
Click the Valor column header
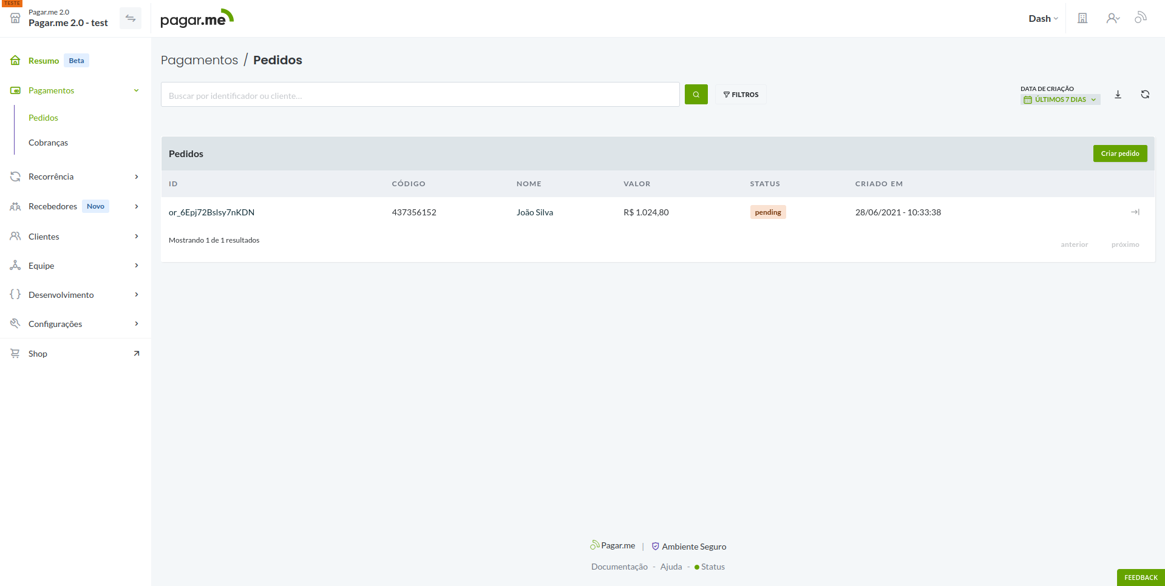click(x=637, y=184)
